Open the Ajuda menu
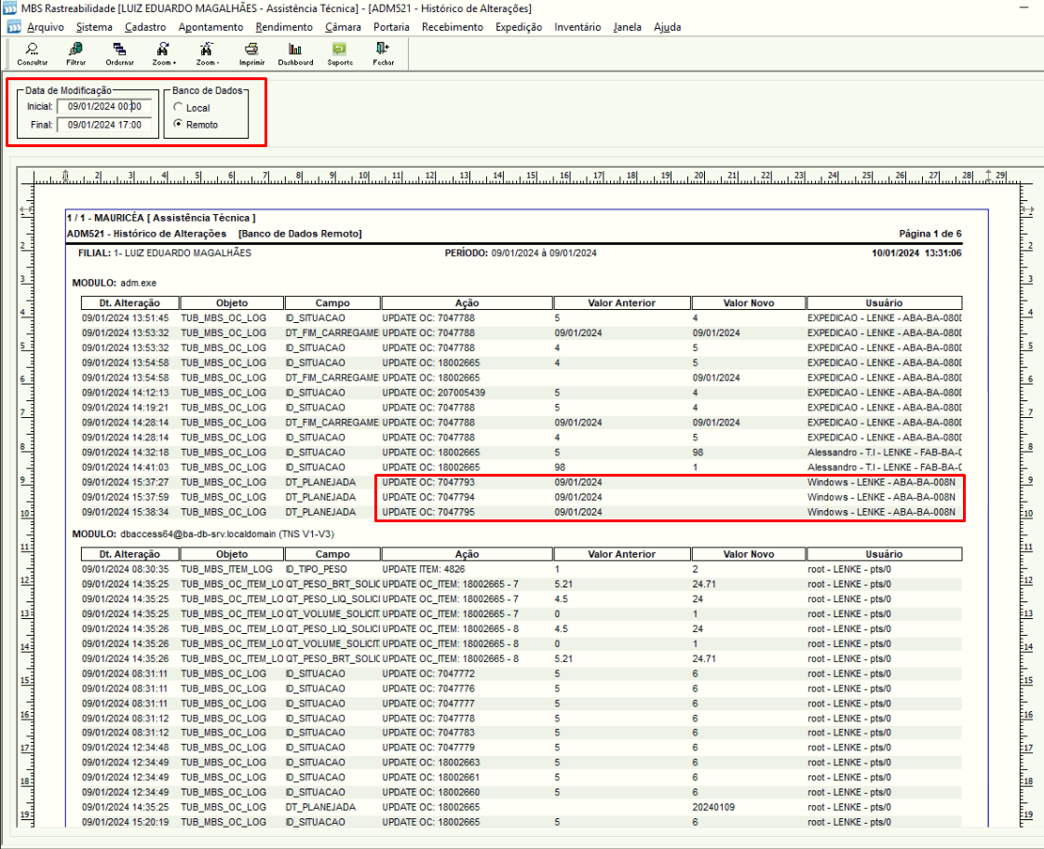 (x=667, y=27)
